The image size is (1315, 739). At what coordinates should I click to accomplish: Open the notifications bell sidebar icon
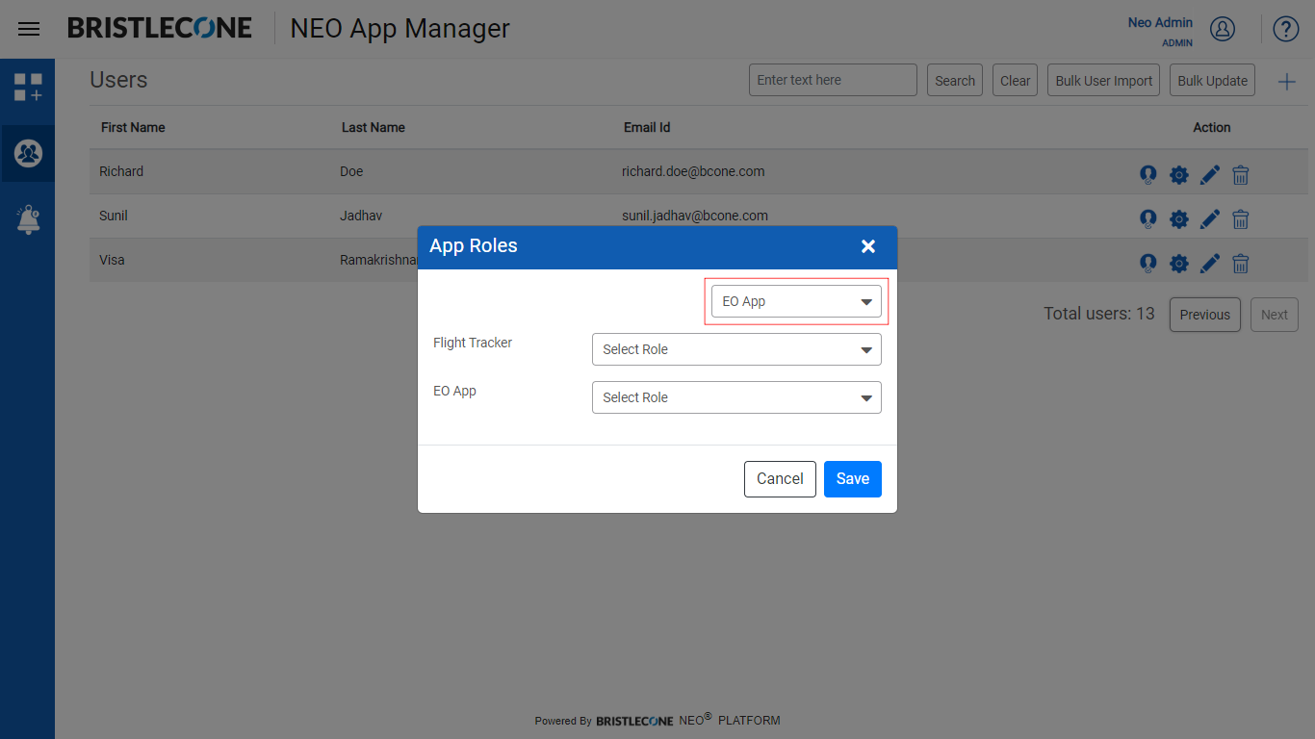(x=28, y=219)
